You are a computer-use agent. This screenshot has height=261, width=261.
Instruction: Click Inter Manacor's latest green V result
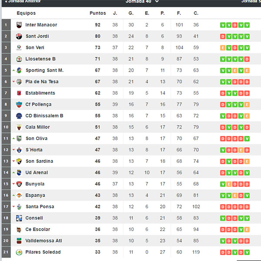click(247, 25)
